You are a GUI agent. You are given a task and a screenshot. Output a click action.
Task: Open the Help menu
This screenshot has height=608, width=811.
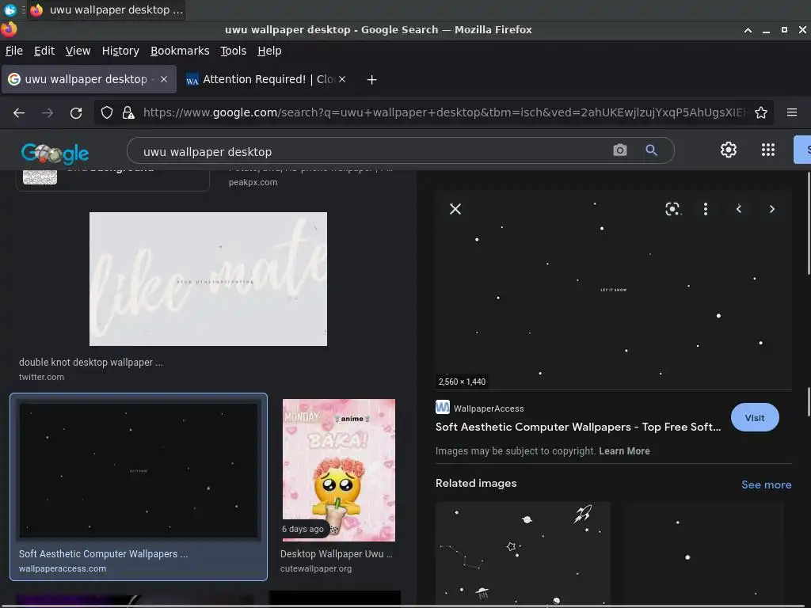pyautogui.click(x=269, y=51)
